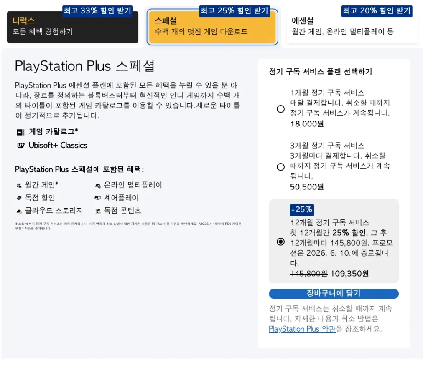Click the Ubisoft+ Classics text
428x365 pixels.
click(58, 145)
